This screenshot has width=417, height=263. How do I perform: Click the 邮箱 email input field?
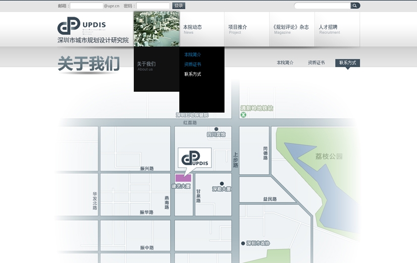click(x=86, y=6)
